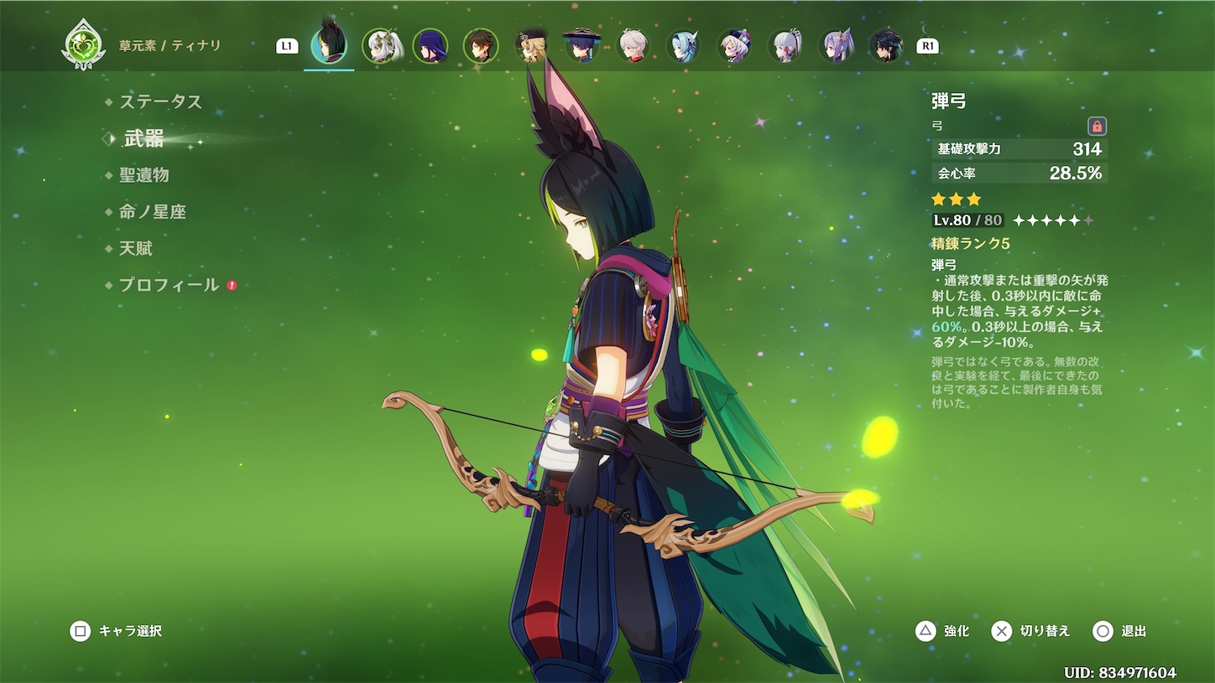Click the 精錬ランク5 refinement text
The image size is (1215, 683).
tap(971, 244)
